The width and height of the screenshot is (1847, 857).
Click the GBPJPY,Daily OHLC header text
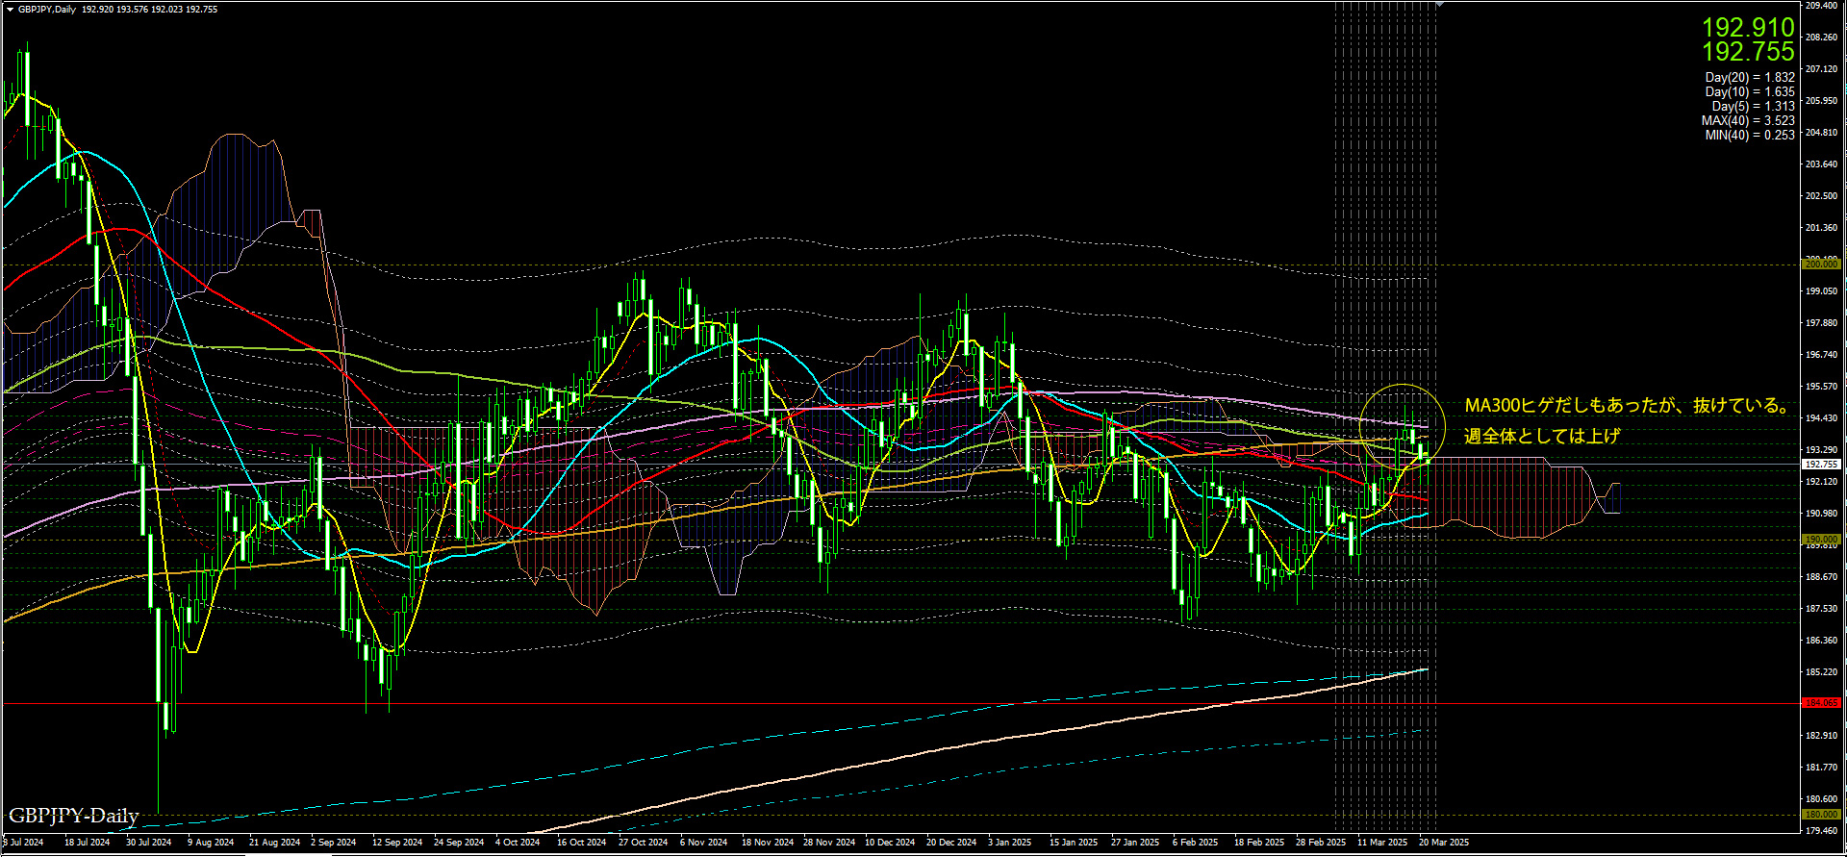pyautogui.click(x=117, y=10)
